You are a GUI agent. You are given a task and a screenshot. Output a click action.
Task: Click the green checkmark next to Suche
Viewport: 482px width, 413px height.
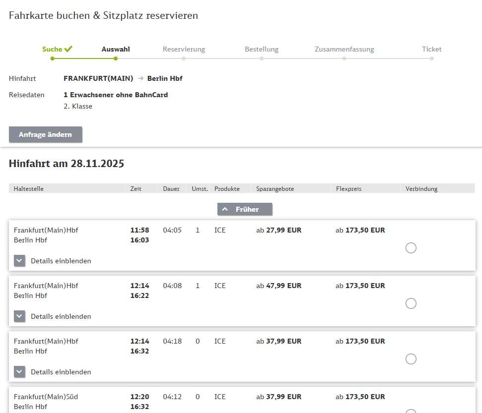click(69, 49)
